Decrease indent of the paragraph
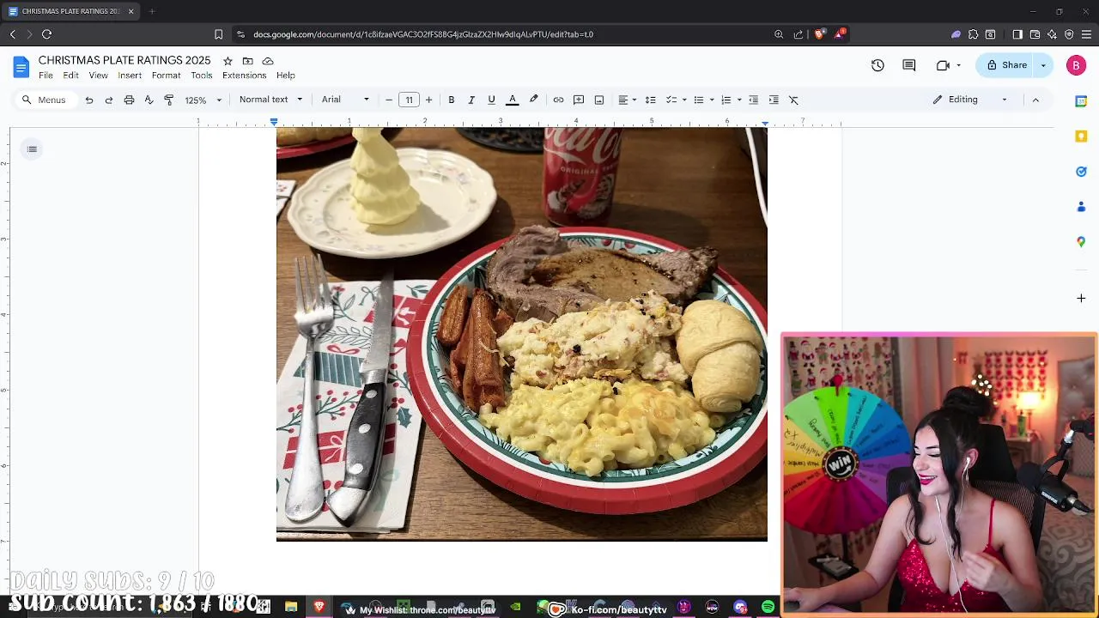1099x618 pixels. coord(753,100)
